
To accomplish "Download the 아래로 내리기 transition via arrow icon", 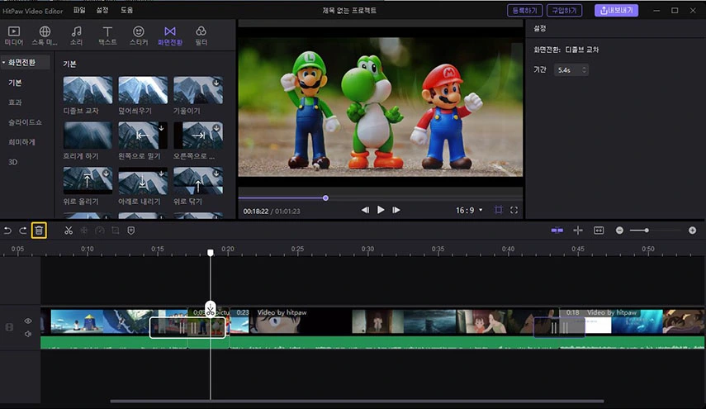I will (x=161, y=173).
